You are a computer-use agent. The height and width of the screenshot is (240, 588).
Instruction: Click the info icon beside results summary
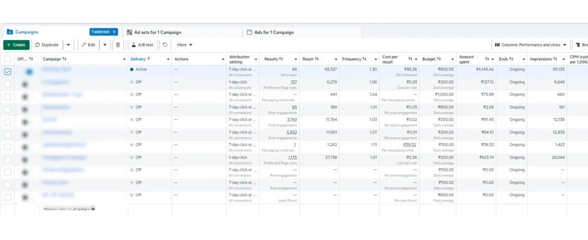click(93, 208)
